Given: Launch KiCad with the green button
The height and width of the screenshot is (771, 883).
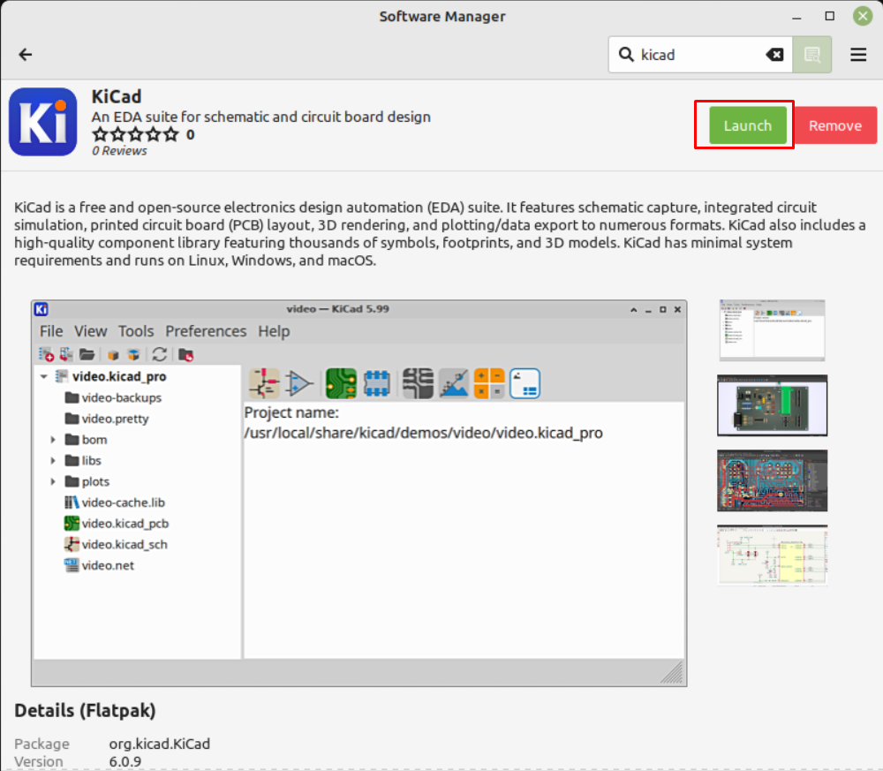Looking at the screenshot, I should 747,125.
